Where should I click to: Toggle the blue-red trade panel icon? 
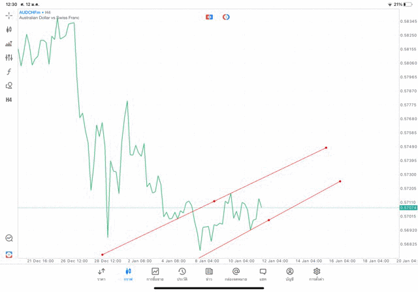(209, 17)
